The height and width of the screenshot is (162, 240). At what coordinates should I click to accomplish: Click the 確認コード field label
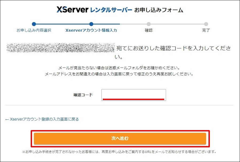pos(83,95)
